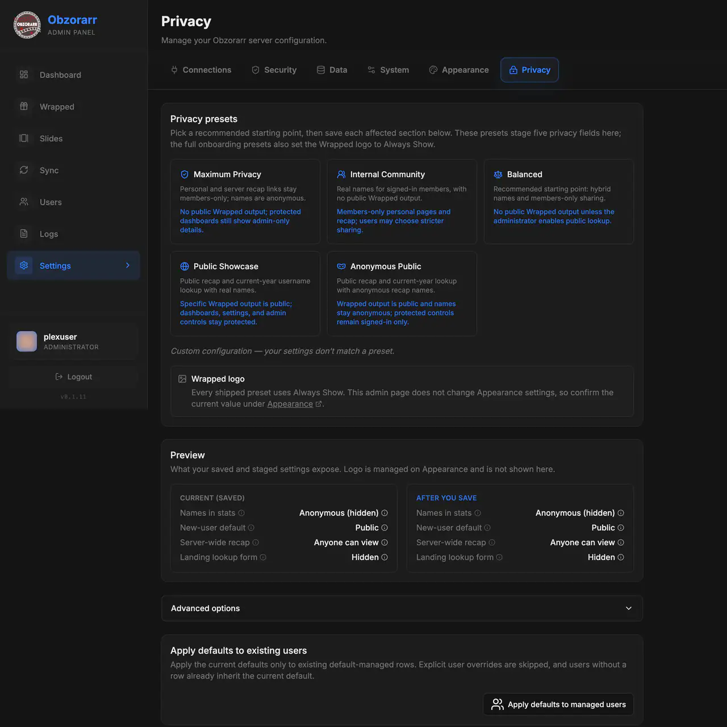Click info icon after After You Save Hidden value
The image size is (727, 727).
[621, 557]
